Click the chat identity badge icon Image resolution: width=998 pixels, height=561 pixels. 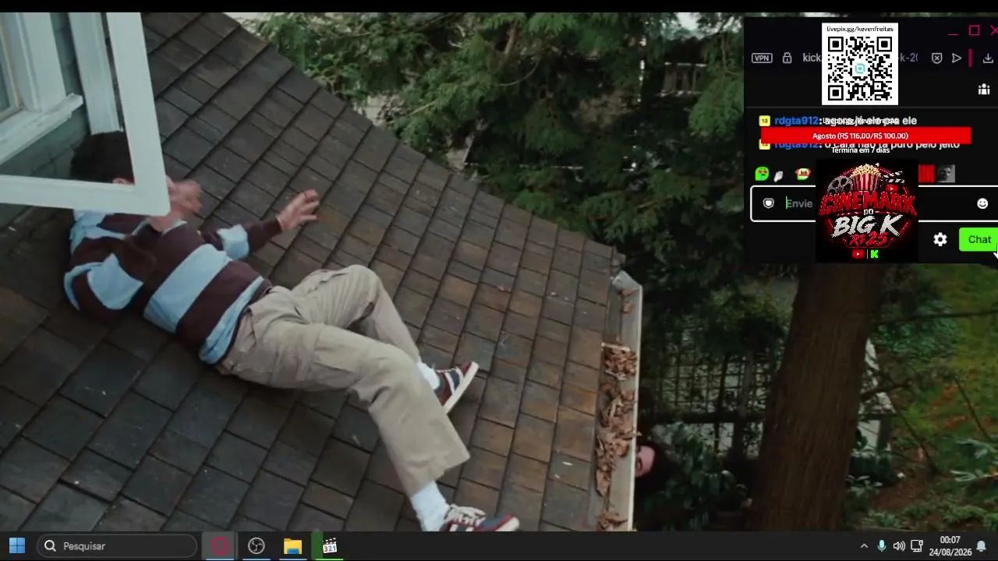tap(769, 203)
